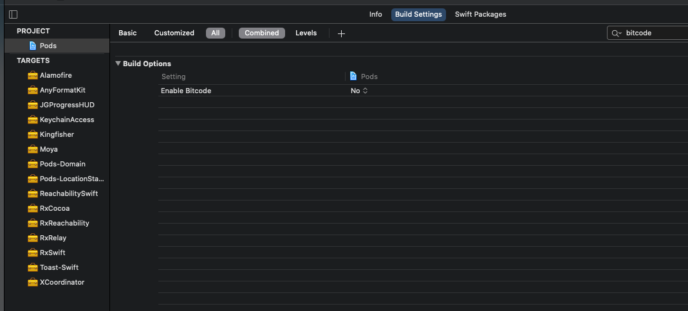The width and height of the screenshot is (688, 311).
Task: Click the Kingfisher target toolbox icon
Action: click(x=32, y=134)
